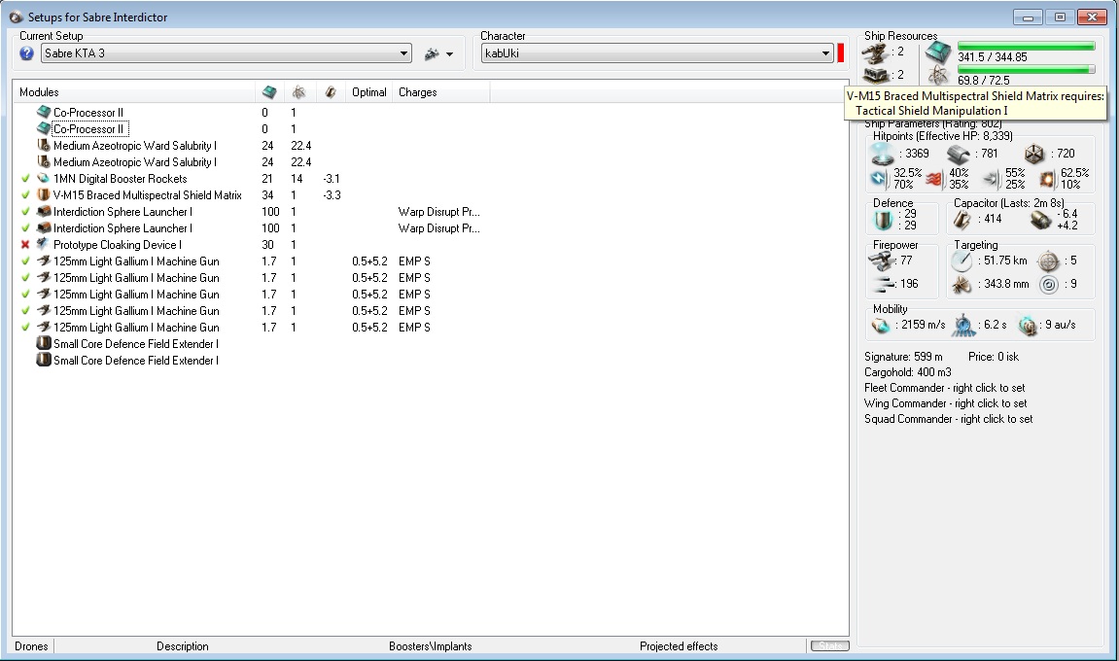Toggle the 1MN Digital Booster Rockets active checkmark
This screenshot has height=661, width=1119.
tap(25, 179)
